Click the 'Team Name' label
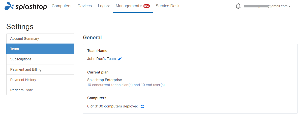This screenshot has width=299, height=116. (x=97, y=51)
